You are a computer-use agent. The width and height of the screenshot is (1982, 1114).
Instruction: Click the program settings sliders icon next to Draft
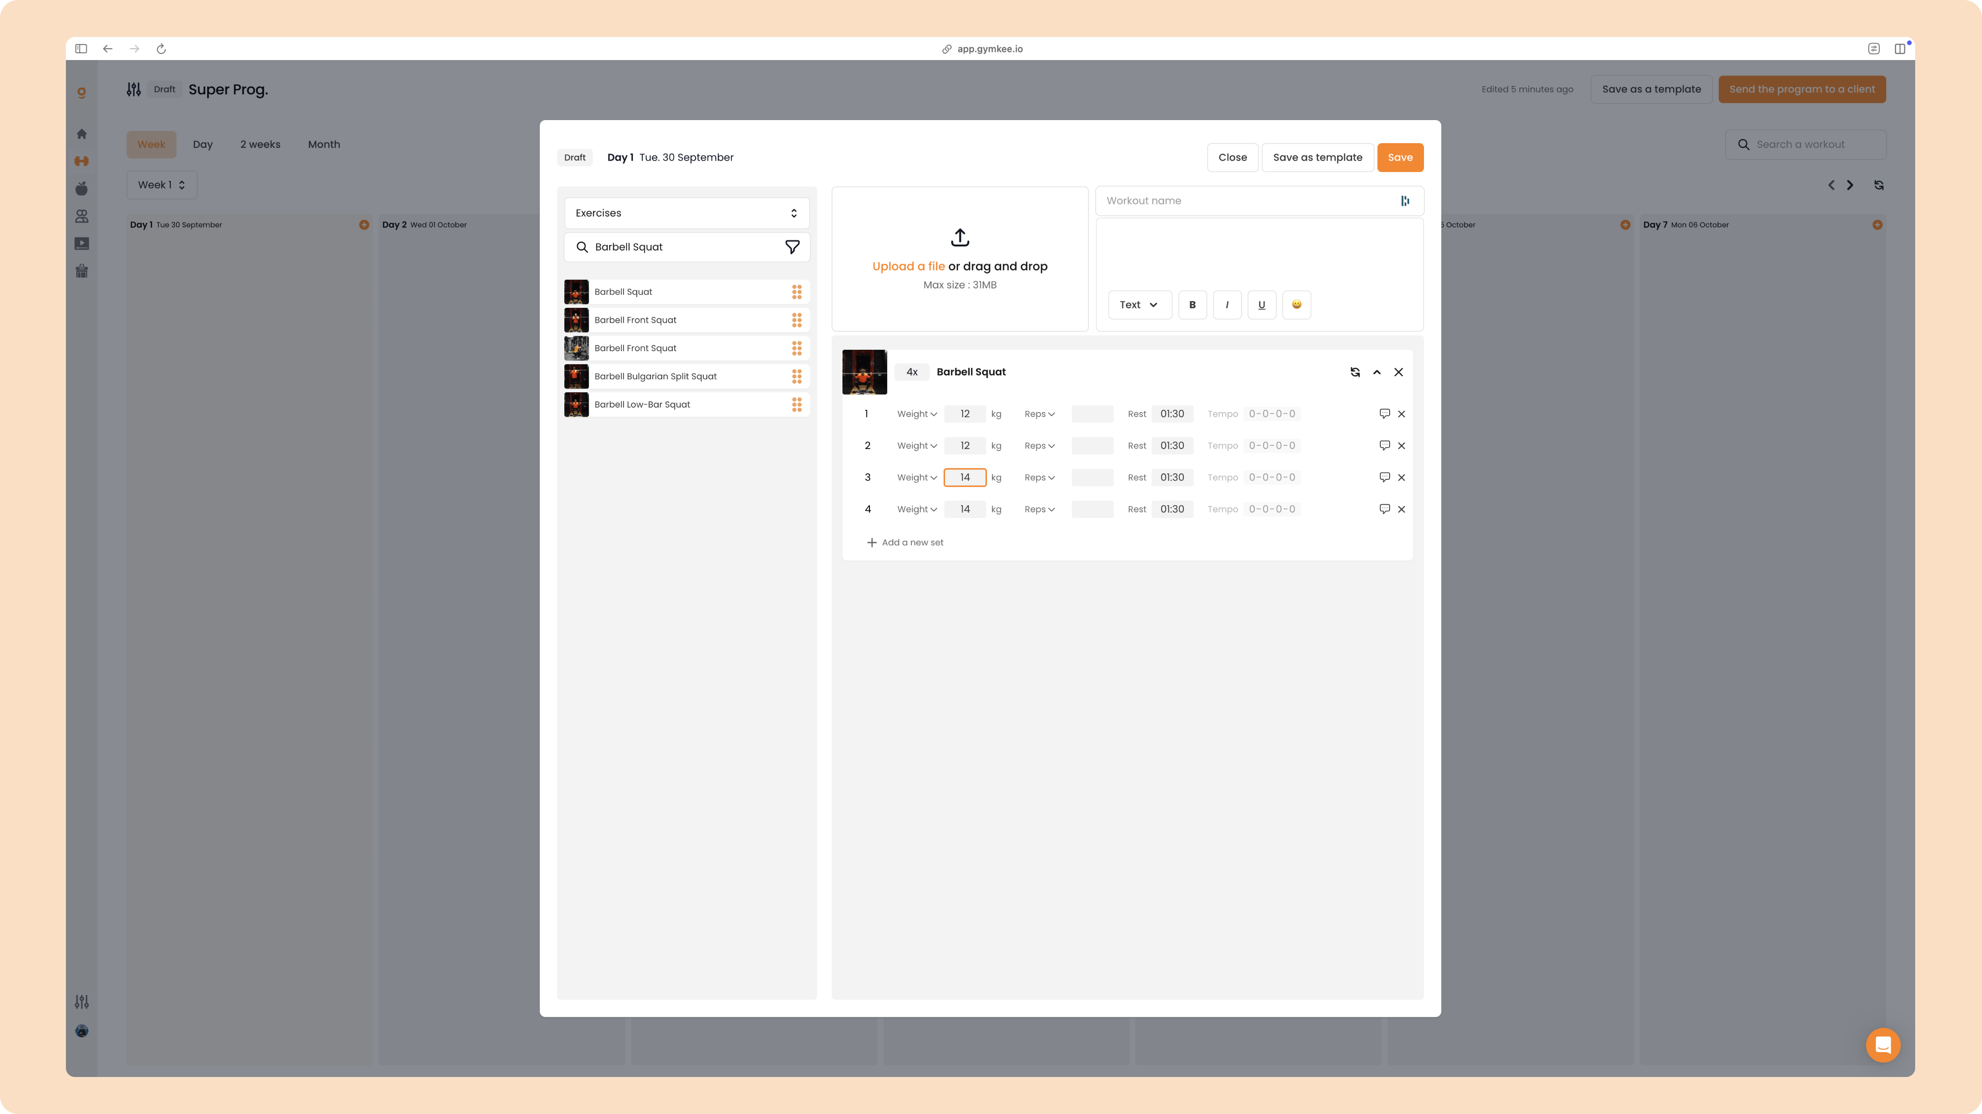click(134, 89)
